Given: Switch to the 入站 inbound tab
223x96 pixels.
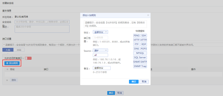Looking at the screenshot, I should click(x=8, y=50).
